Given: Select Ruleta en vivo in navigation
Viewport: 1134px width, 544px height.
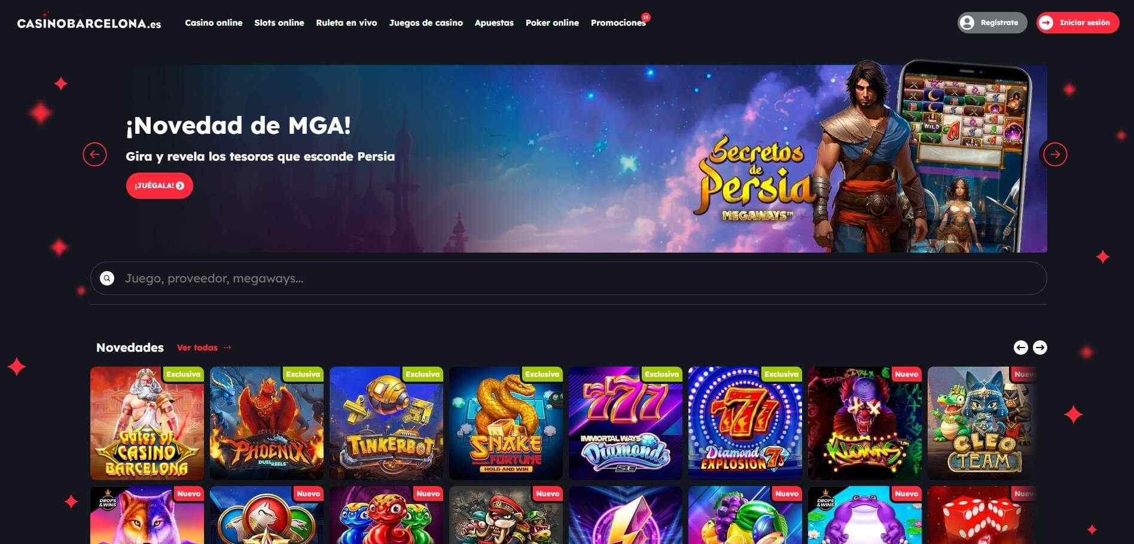Looking at the screenshot, I should 346,23.
